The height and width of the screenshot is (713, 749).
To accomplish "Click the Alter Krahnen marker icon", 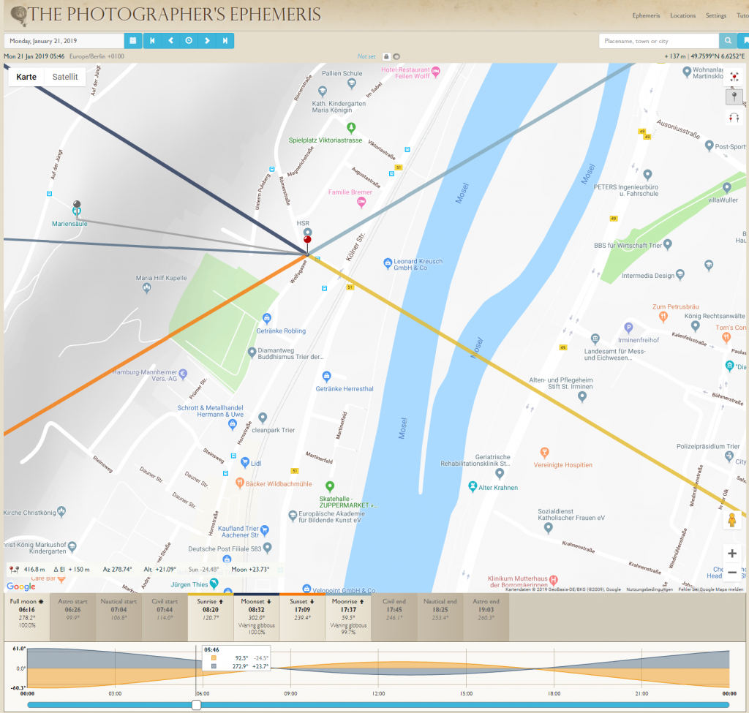I will pyautogui.click(x=473, y=486).
